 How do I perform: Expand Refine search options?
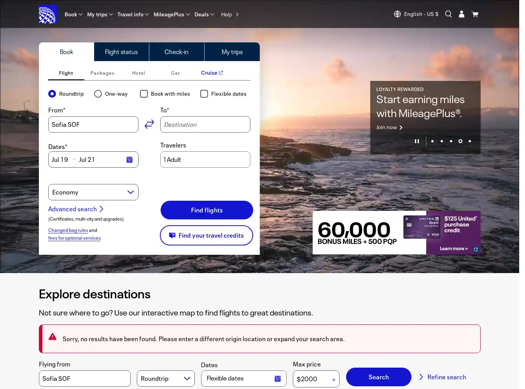click(443, 377)
